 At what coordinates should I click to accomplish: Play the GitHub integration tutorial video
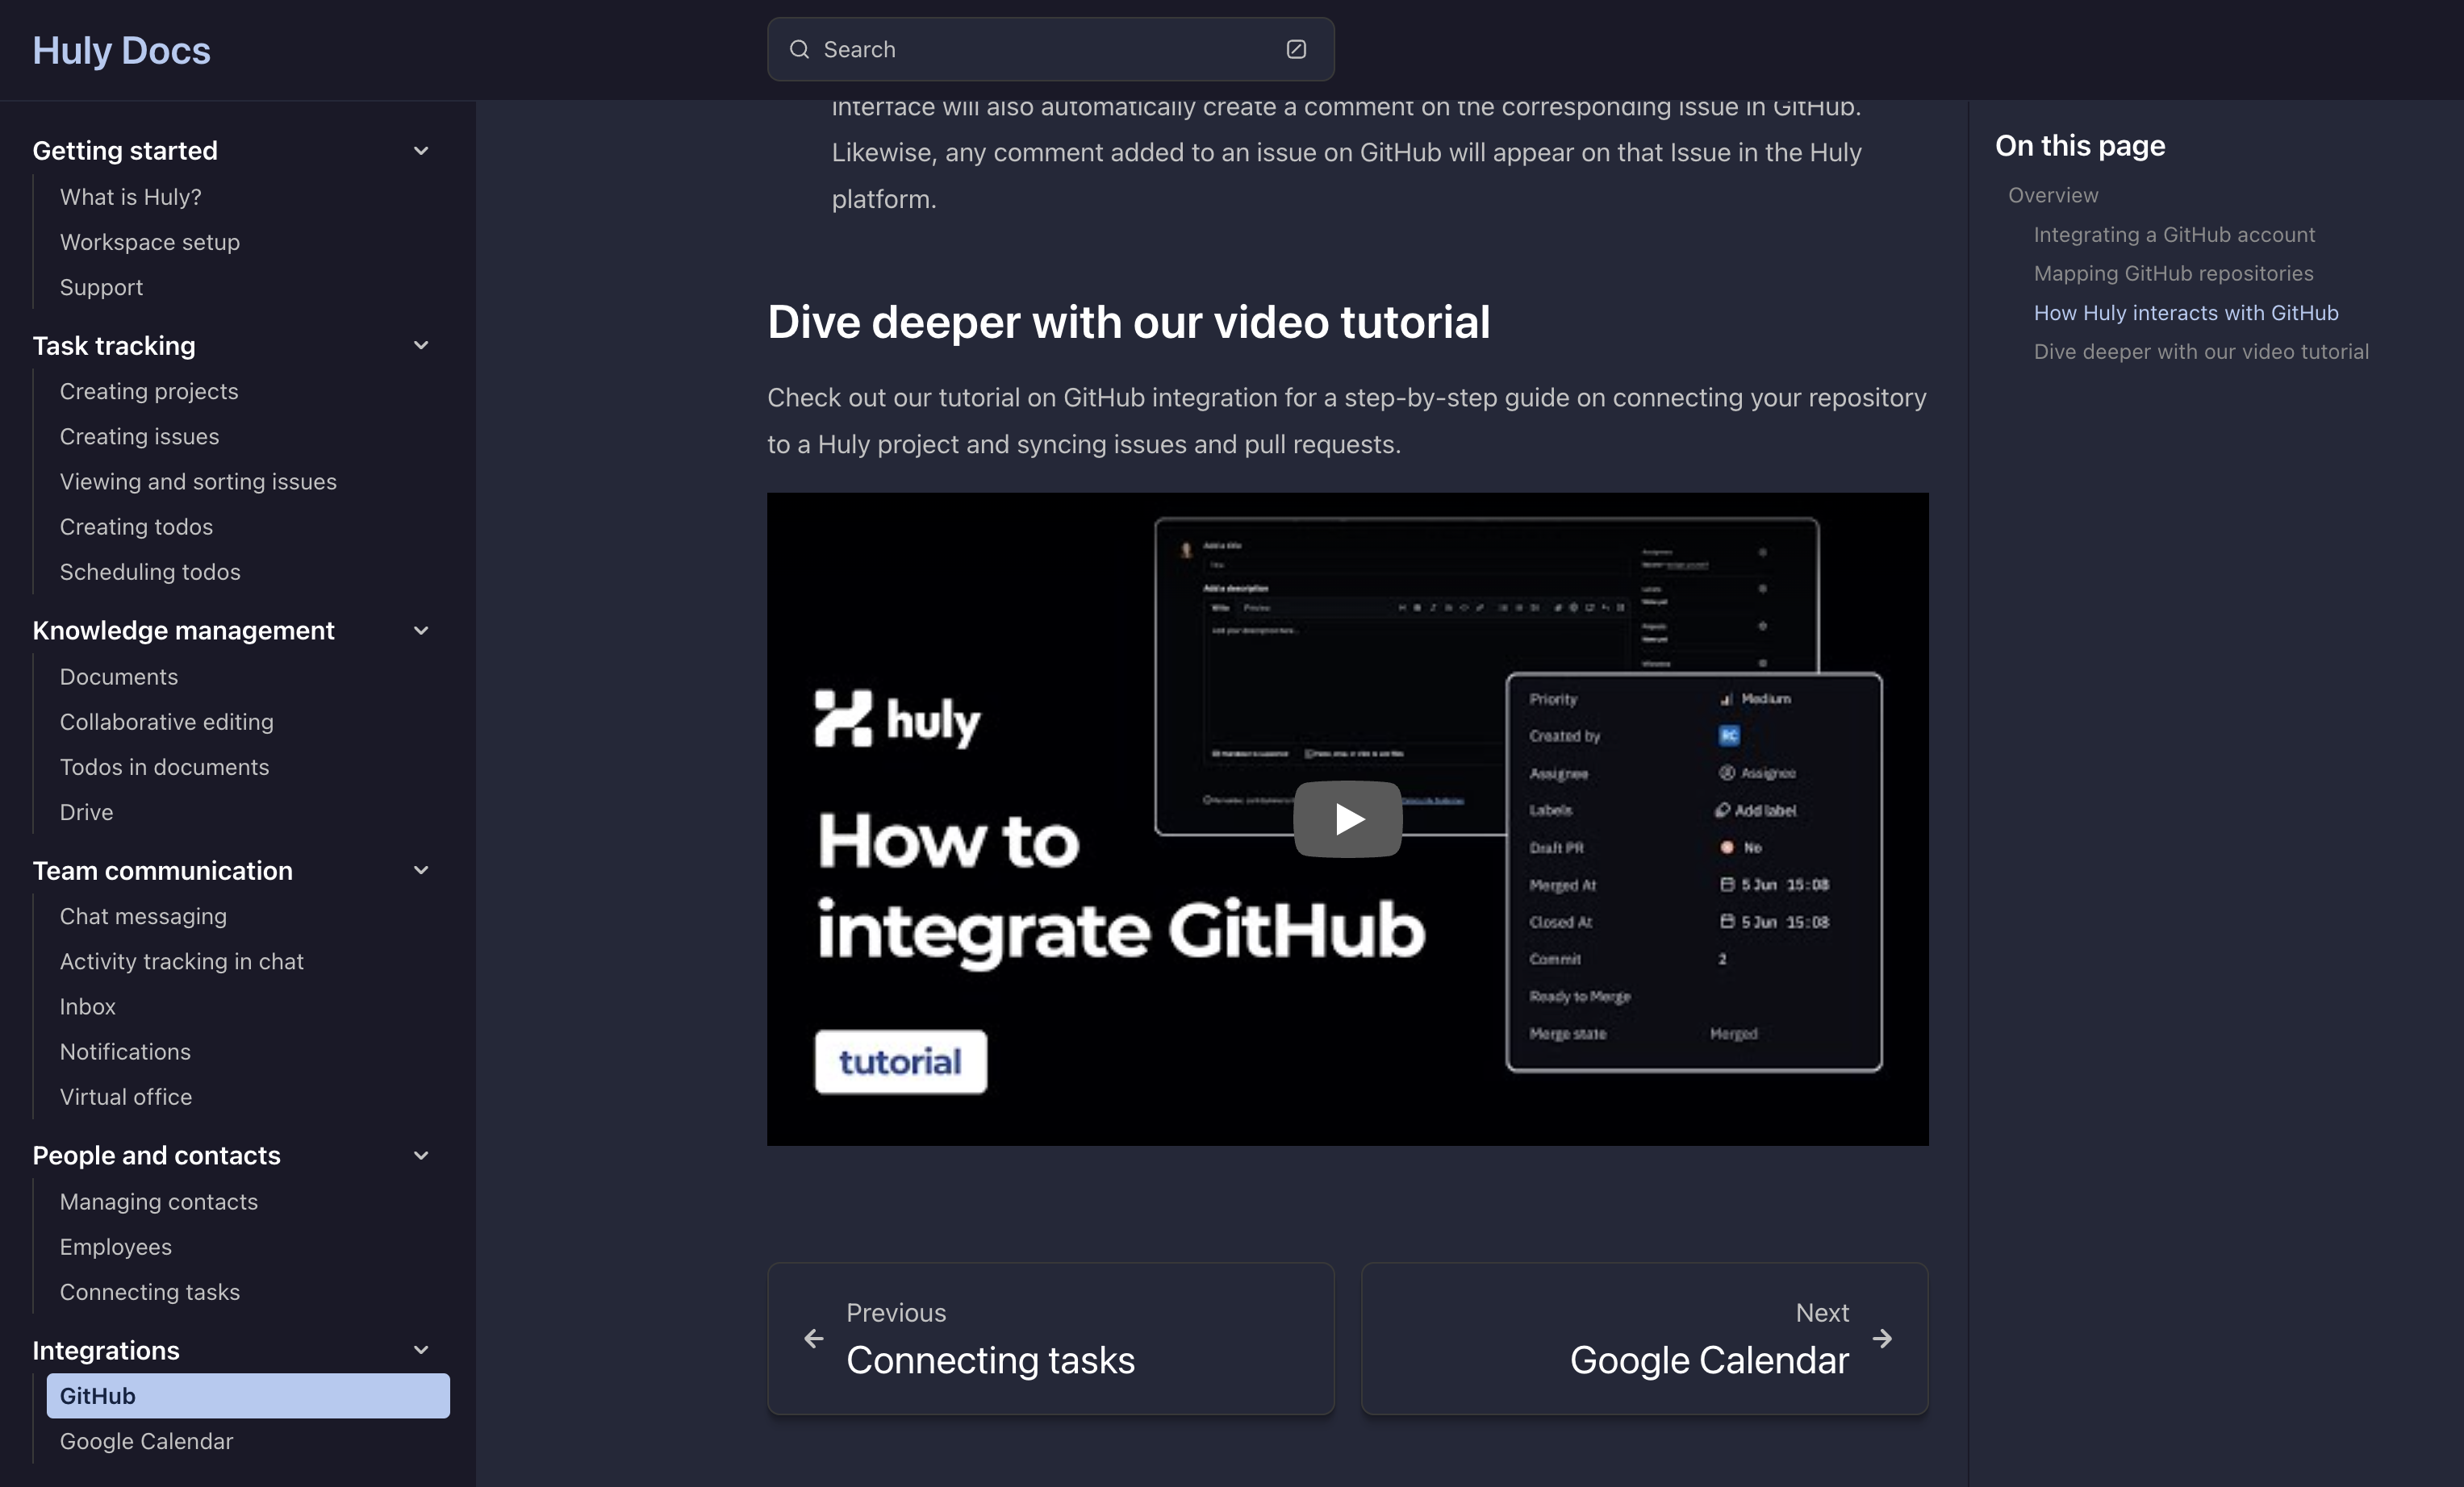[x=1347, y=819]
